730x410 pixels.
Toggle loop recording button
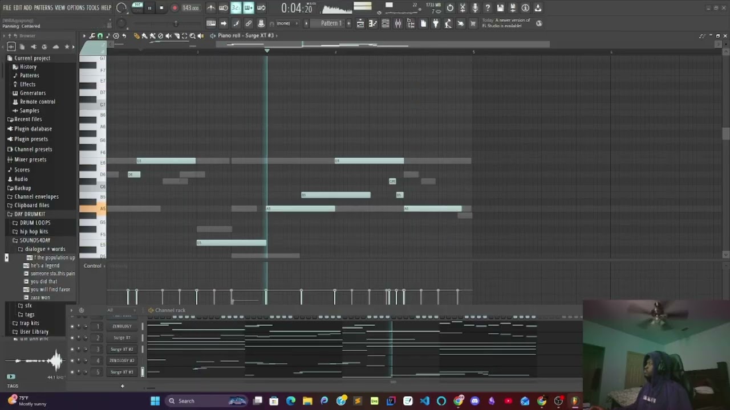tap(261, 8)
